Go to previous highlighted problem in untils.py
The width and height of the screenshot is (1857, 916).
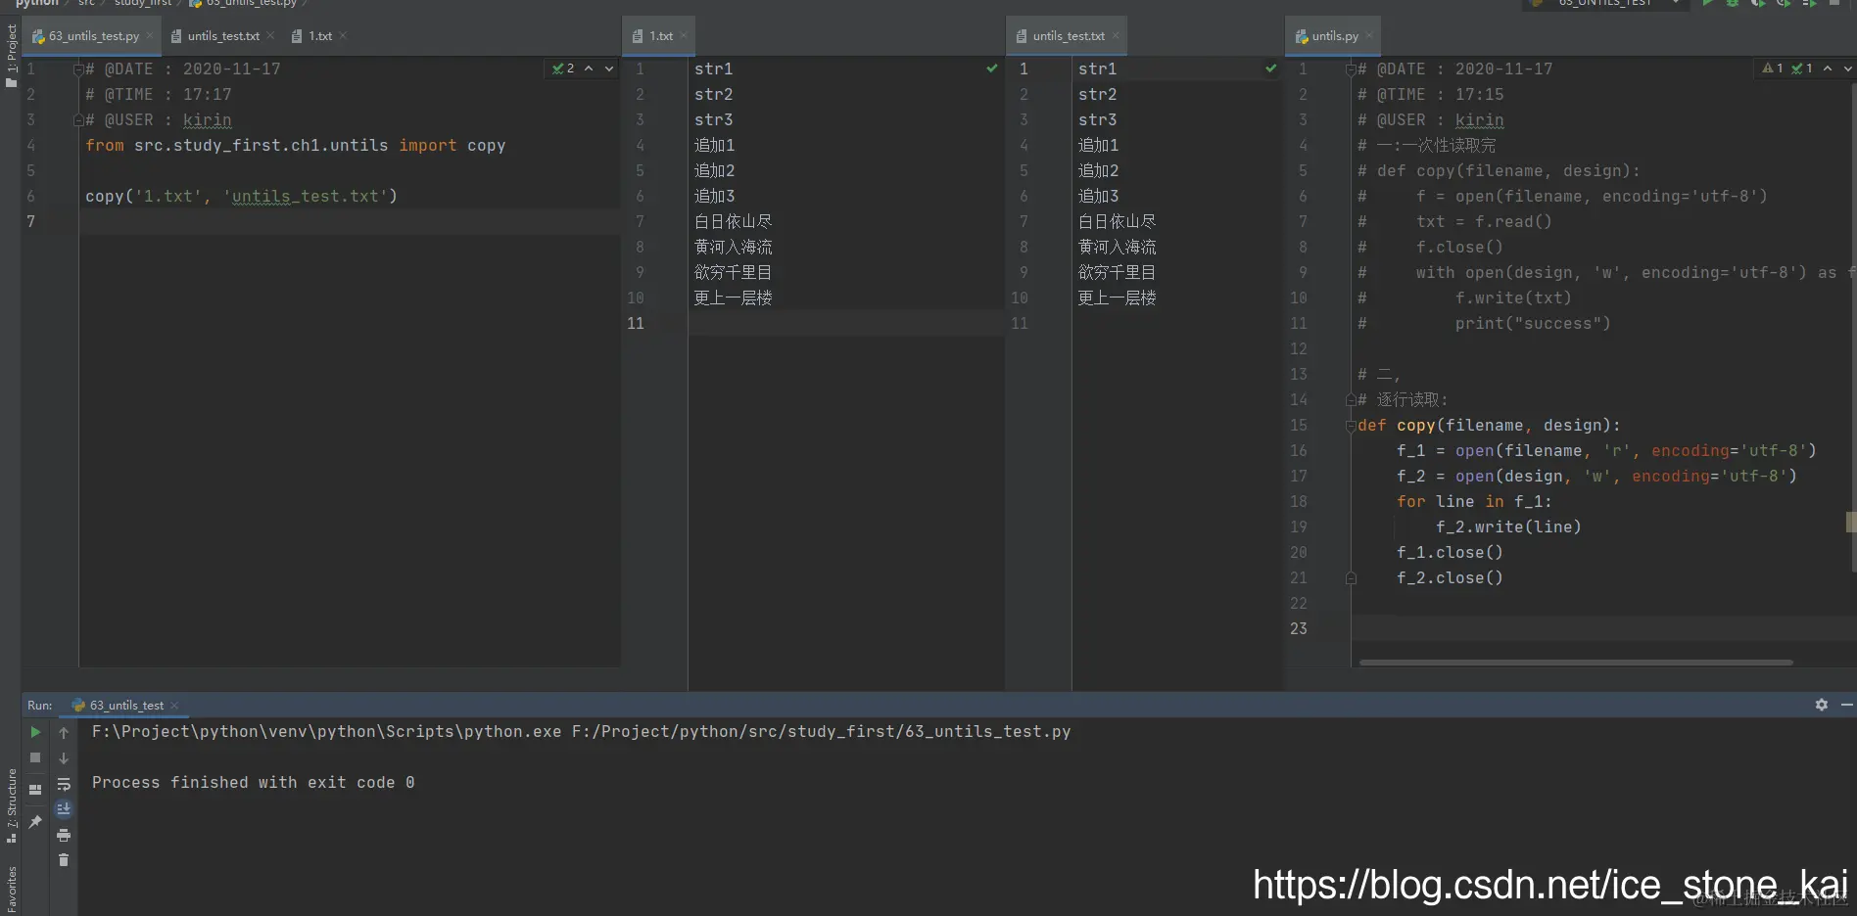pyautogui.click(x=1828, y=69)
